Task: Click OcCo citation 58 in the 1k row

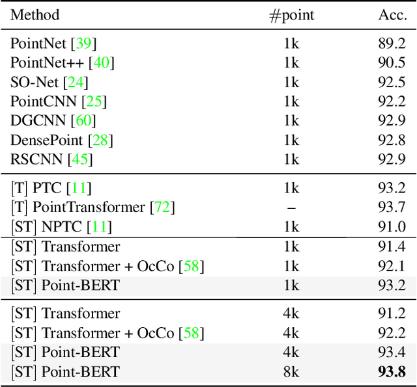Action: point(192,265)
